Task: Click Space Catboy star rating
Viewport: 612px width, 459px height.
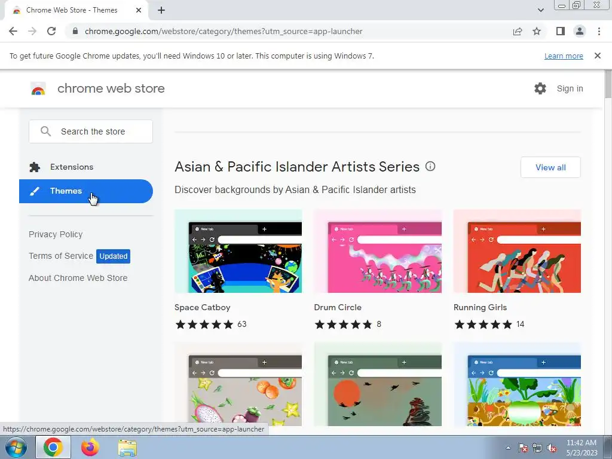Action: (x=204, y=325)
